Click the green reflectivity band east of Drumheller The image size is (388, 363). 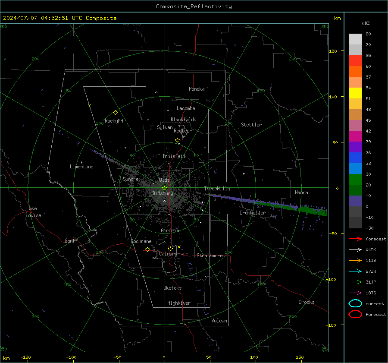tap(313, 211)
